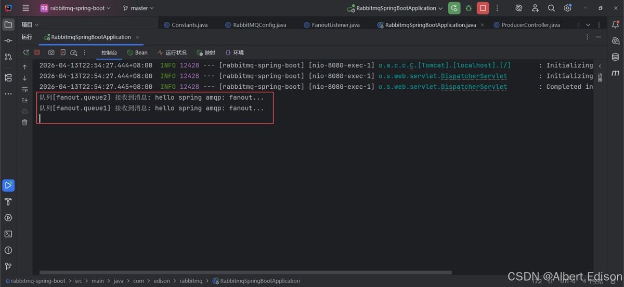The height and width of the screenshot is (287, 624).
Task: Click the exit application icon in Run toolbar
Action: tap(62, 52)
